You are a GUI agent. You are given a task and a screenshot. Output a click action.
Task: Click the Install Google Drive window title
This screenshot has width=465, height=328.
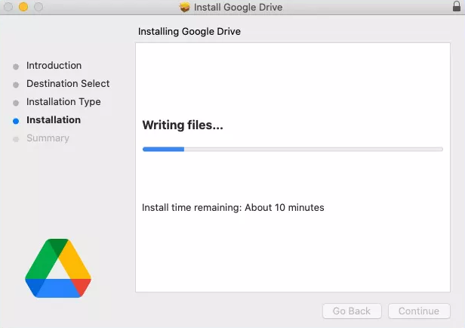[238, 7]
